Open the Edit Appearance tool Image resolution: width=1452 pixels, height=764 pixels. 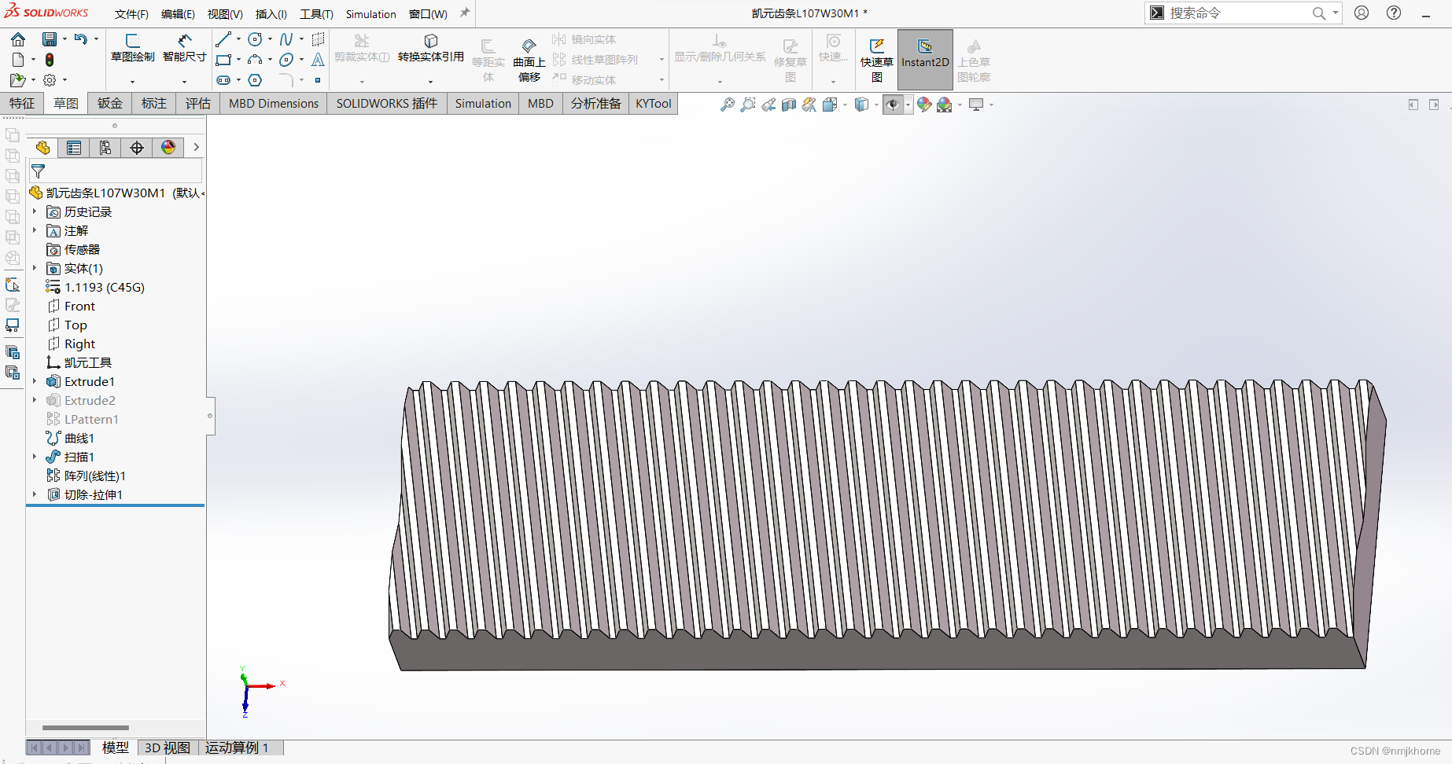click(924, 104)
